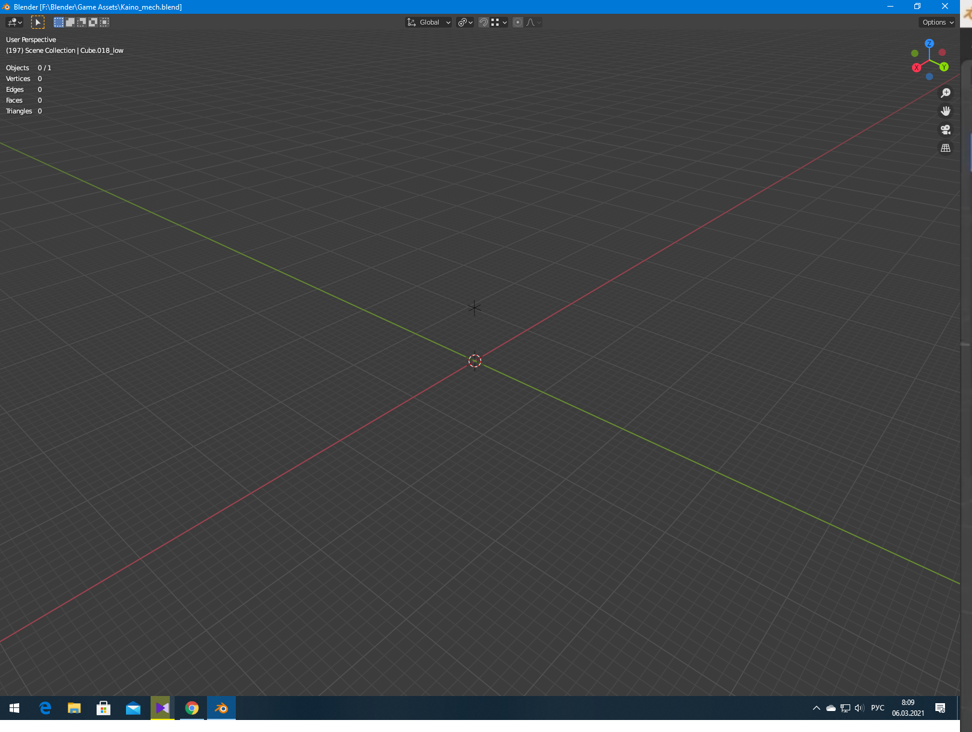
Task: Click the black object origin marker above cursor
Action: pyautogui.click(x=474, y=308)
